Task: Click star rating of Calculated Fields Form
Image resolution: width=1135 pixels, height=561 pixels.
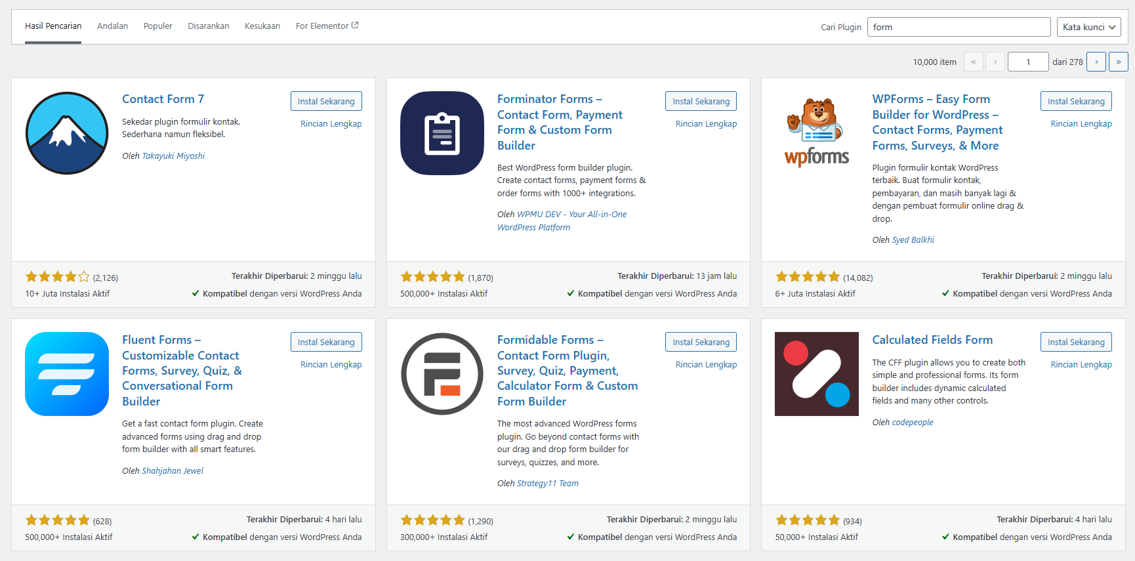Action: click(808, 520)
